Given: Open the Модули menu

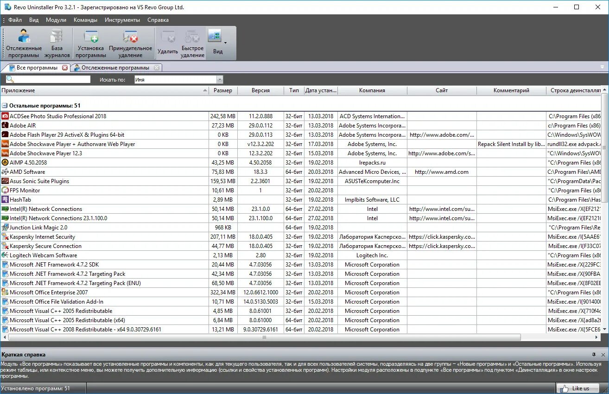Looking at the screenshot, I should pyautogui.click(x=56, y=20).
